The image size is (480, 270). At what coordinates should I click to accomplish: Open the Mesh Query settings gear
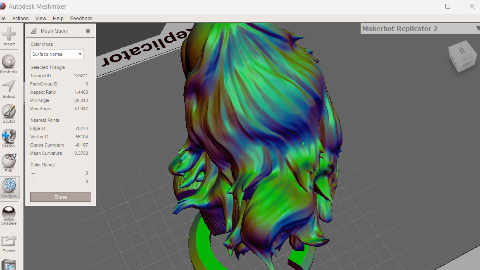(88, 31)
